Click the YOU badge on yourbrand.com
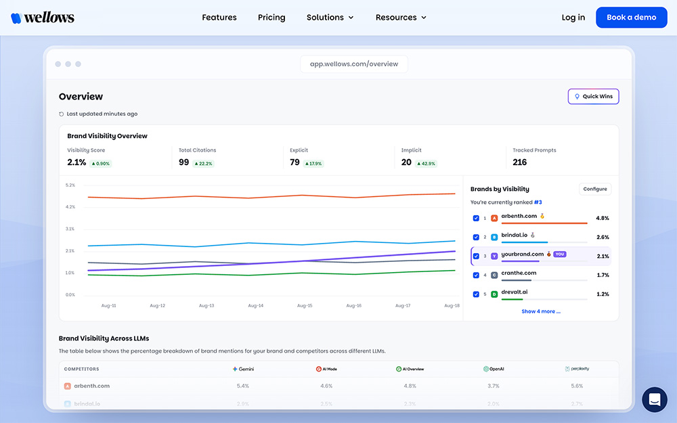The height and width of the screenshot is (423, 677). pyautogui.click(x=560, y=254)
